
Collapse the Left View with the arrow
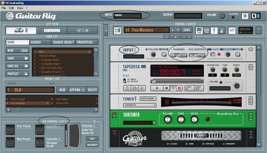click(106, 30)
